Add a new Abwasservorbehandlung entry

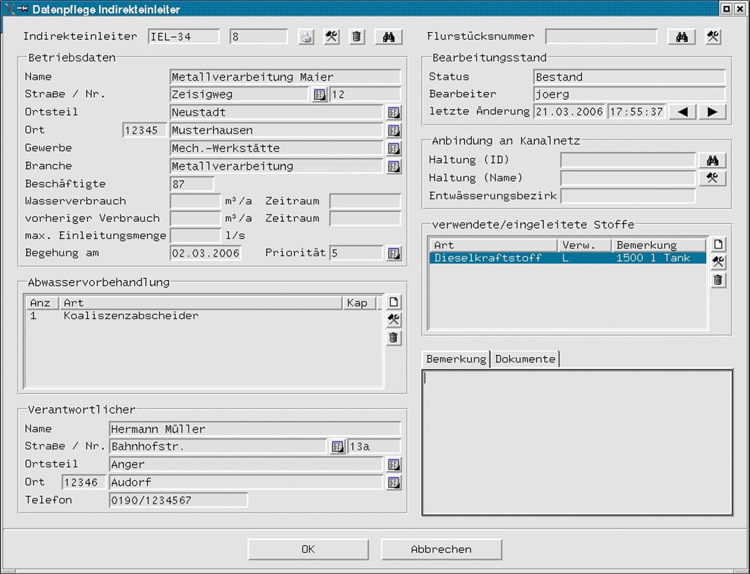pyautogui.click(x=393, y=302)
